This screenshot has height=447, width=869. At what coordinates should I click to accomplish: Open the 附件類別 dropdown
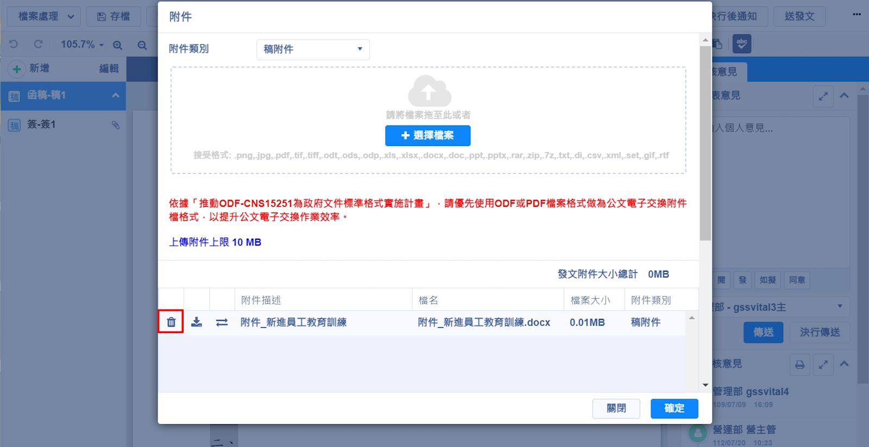coord(313,49)
